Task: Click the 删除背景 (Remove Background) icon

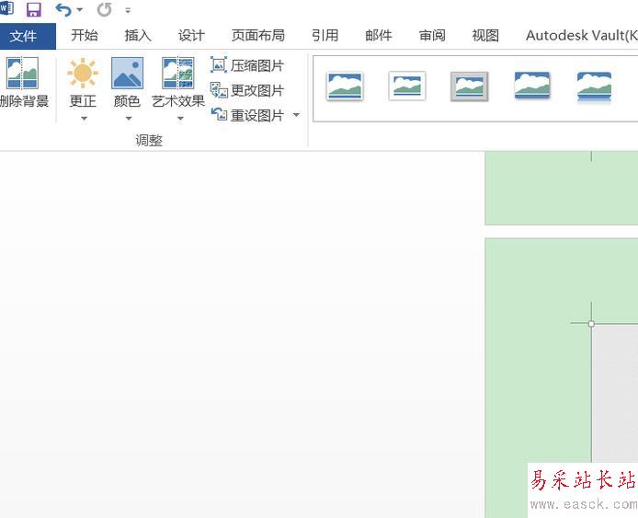Action: [22, 74]
